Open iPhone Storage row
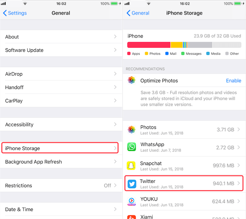The height and width of the screenshot is (219, 246). click(x=60, y=148)
